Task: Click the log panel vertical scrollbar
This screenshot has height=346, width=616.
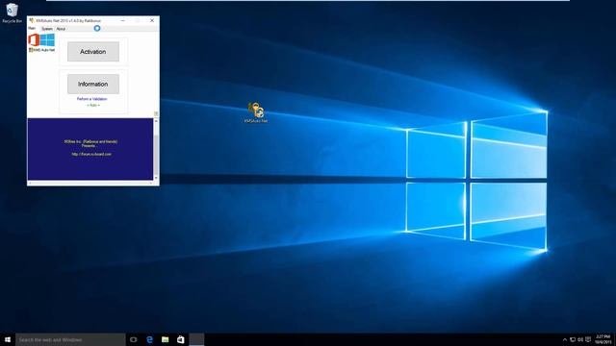Action: tap(156, 149)
